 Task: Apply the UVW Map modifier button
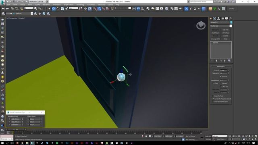coord(226,33)
